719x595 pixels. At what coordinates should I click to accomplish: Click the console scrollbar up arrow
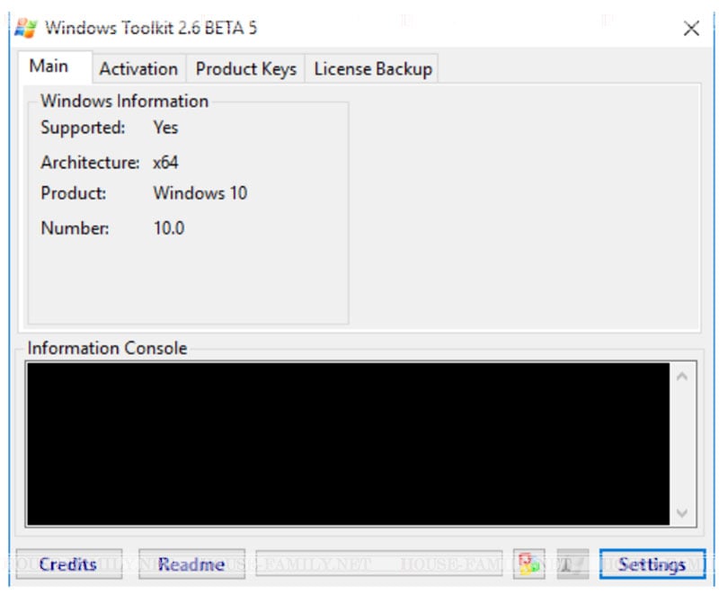tap(682, 377)
